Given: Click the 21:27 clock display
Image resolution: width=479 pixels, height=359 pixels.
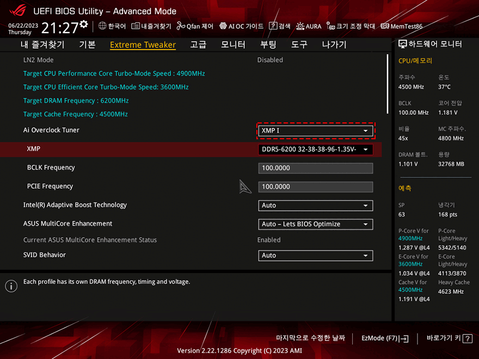Looking at the screenshot, I should [x=60, y=28].
